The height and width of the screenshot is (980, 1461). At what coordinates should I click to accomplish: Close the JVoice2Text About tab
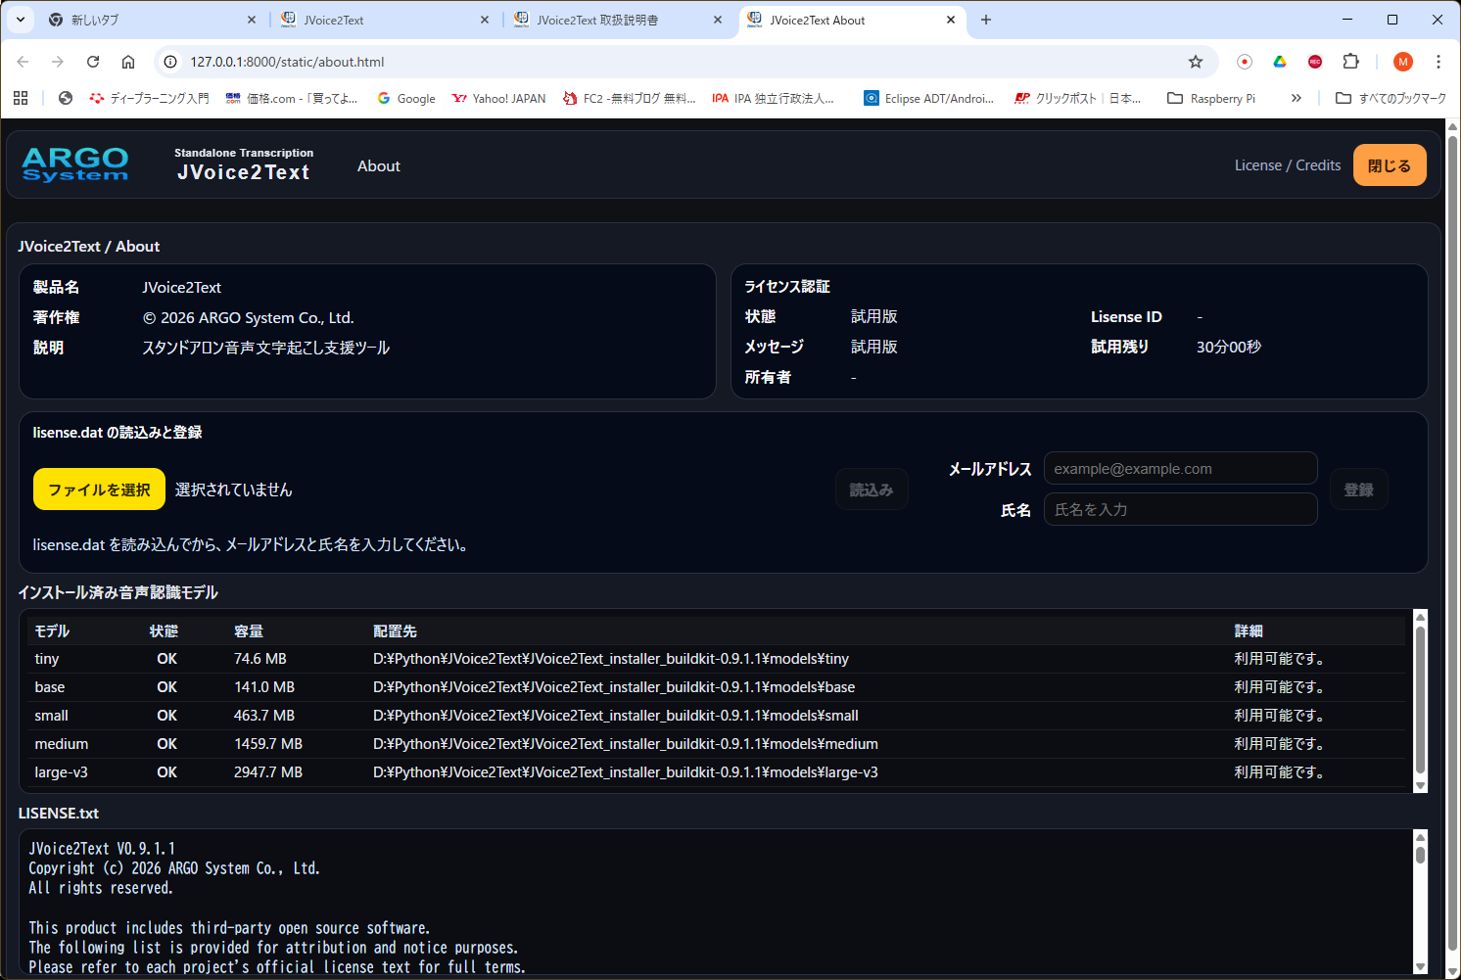pos(951,20)
